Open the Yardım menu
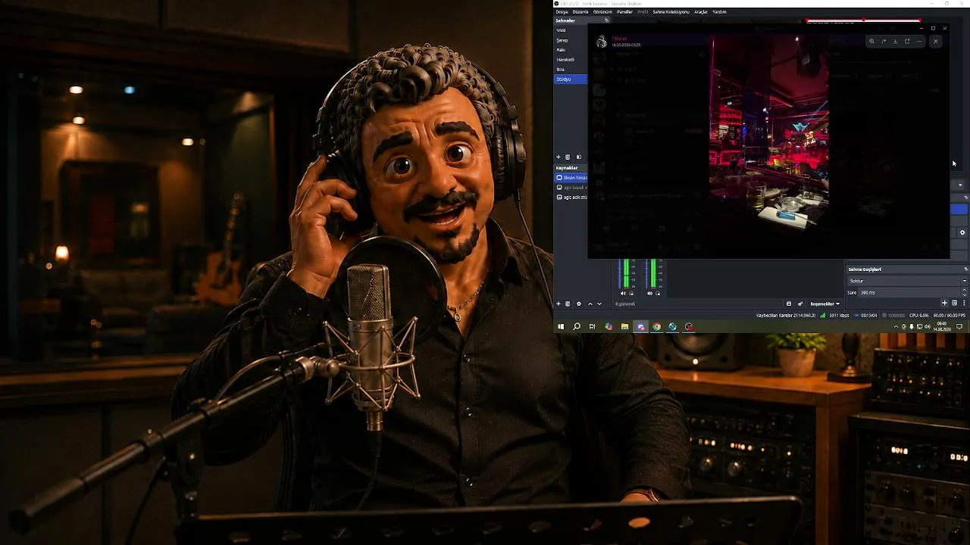This screenshot has height=545, width=970. (719, 12)
